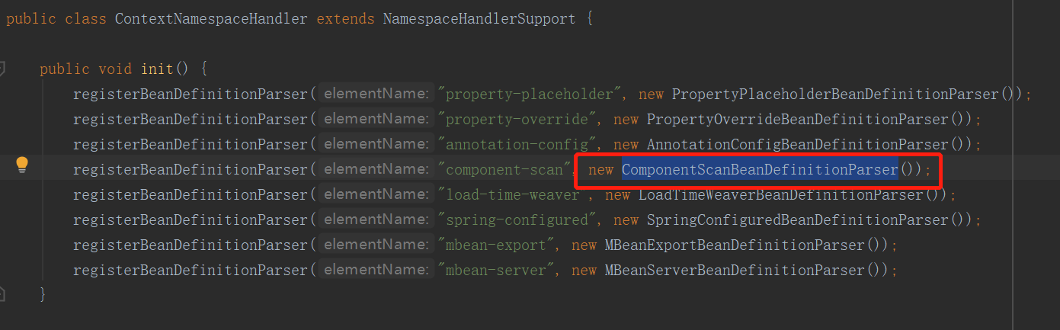Click the "property-override" string literal
1060x330 pixels.
(x=517, y=119)
